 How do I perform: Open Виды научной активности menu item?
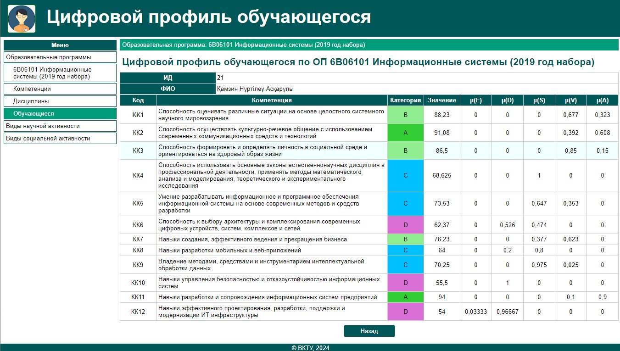coord(60,126)
